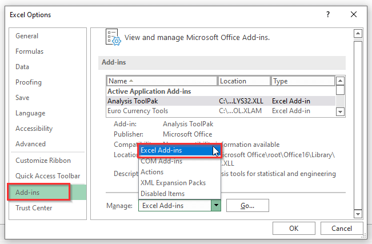Pick XML Expansion Packs from the list

click(x=173, y=183)
